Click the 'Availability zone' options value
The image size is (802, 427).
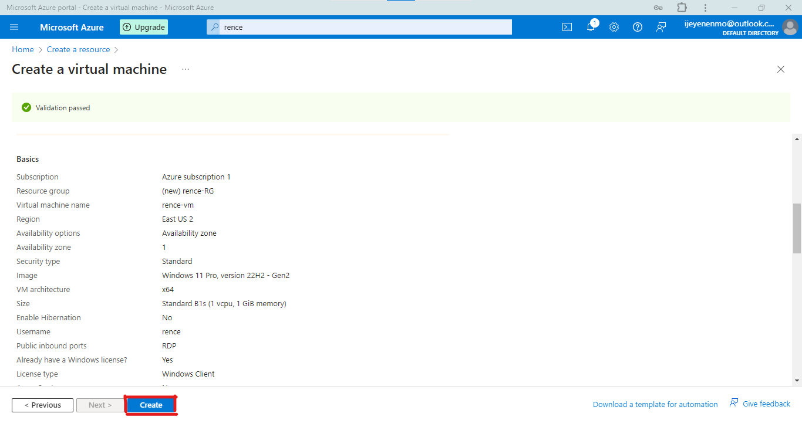[x=189, y=233]
